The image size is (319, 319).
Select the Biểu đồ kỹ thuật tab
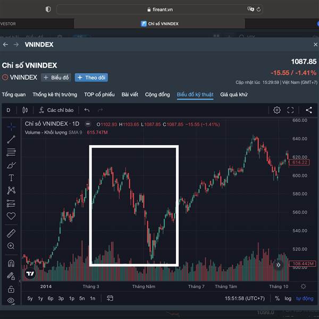[x=195, y=95]
